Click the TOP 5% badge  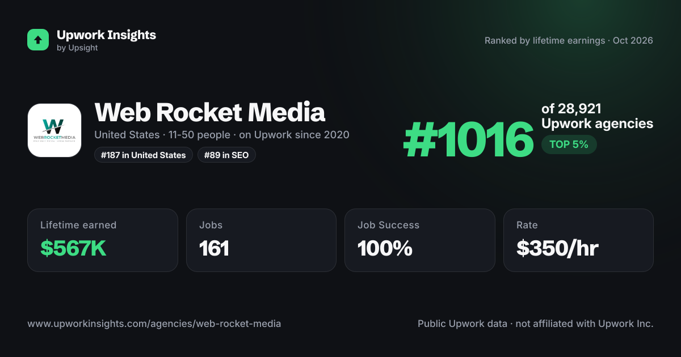(x=569, y=144)
